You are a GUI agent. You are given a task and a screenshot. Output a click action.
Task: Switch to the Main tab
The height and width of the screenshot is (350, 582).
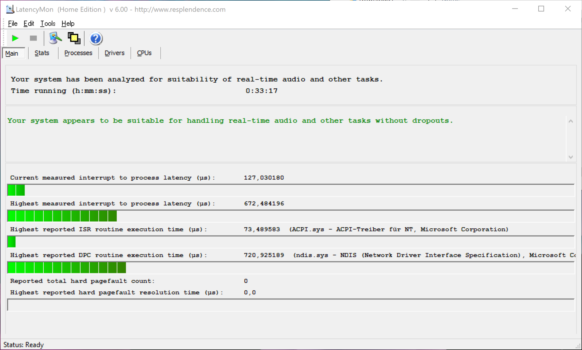pos(12,54)
